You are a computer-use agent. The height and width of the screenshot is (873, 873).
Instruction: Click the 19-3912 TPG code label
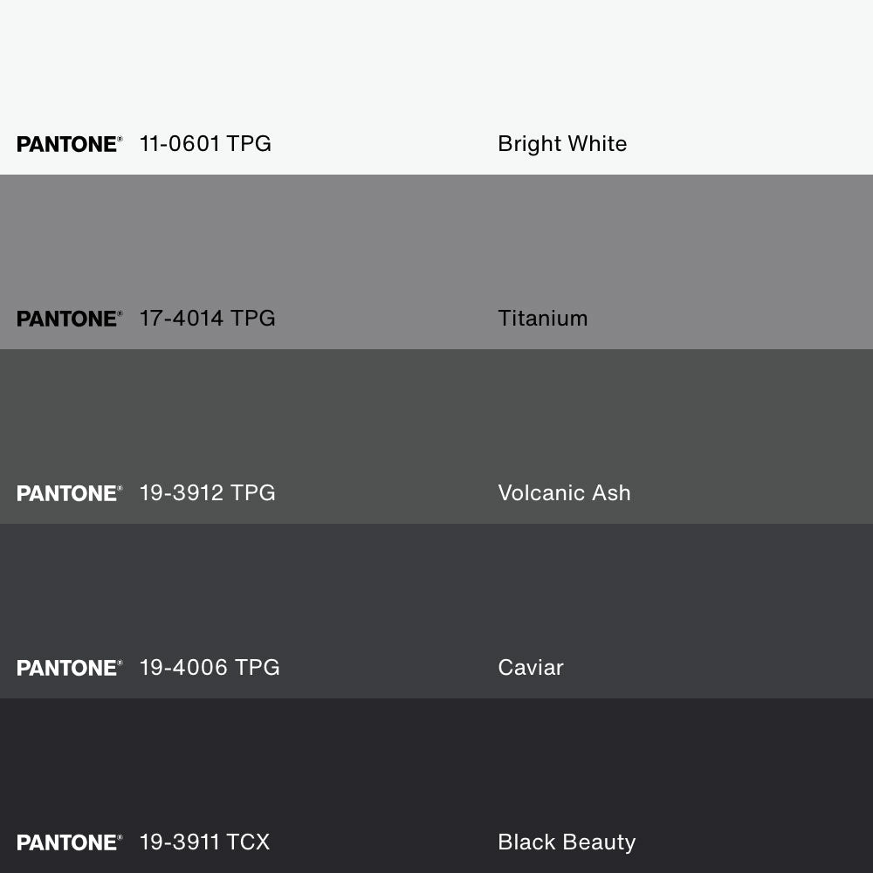[207, 493]
